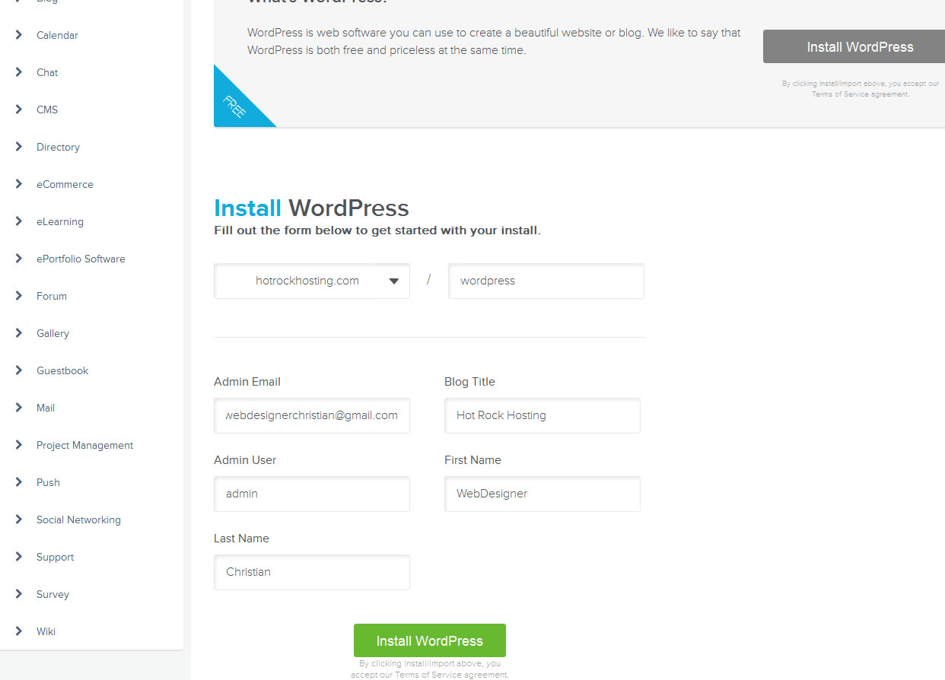Viewport: 945px width, 680px height.
Task: Click the First Name label
Action: point(473,460)
